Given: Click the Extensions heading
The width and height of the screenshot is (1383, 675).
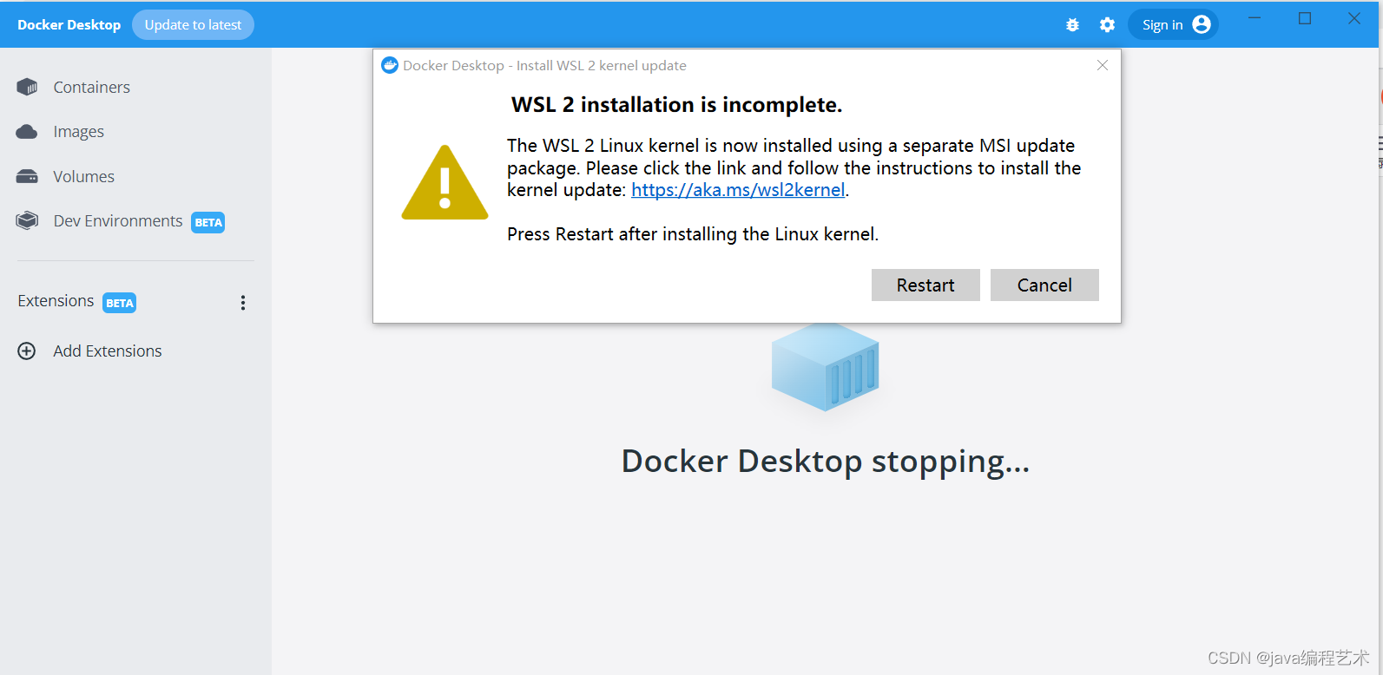Looking at the screenshot, I should coord(56,301).
